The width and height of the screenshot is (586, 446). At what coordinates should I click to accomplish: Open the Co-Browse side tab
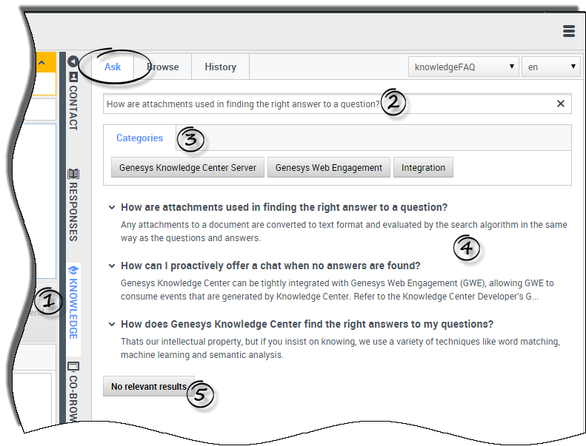(73, 392)
